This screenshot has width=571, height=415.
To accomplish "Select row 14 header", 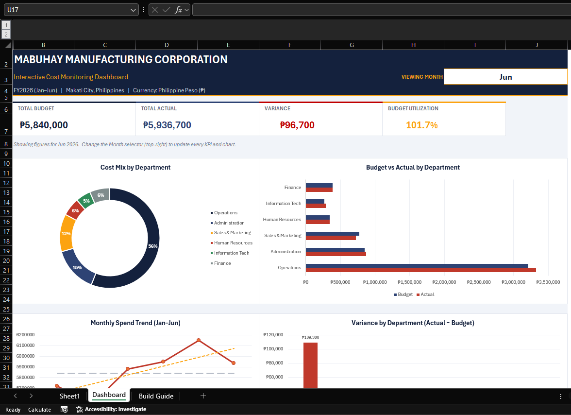I will (6, 203).
